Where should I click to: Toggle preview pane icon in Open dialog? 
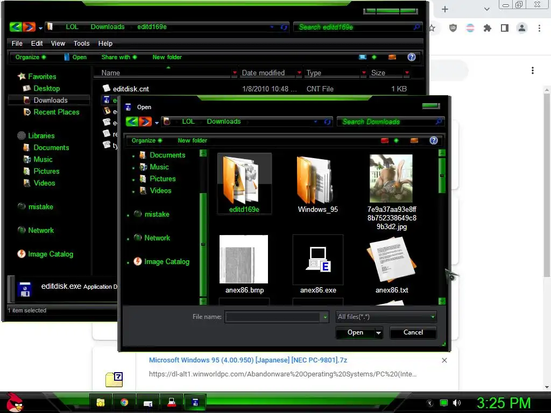[x=414, y=140]
